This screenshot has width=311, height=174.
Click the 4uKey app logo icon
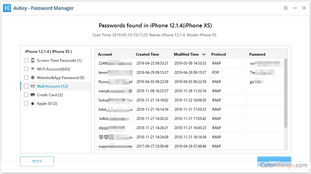pyautogui.click(x=7, y=8)
